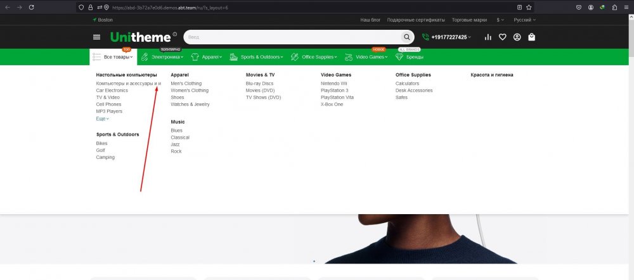Open the browser hamburger menu
This screenshot has width=634, height=280.
[x=626, y=7]
